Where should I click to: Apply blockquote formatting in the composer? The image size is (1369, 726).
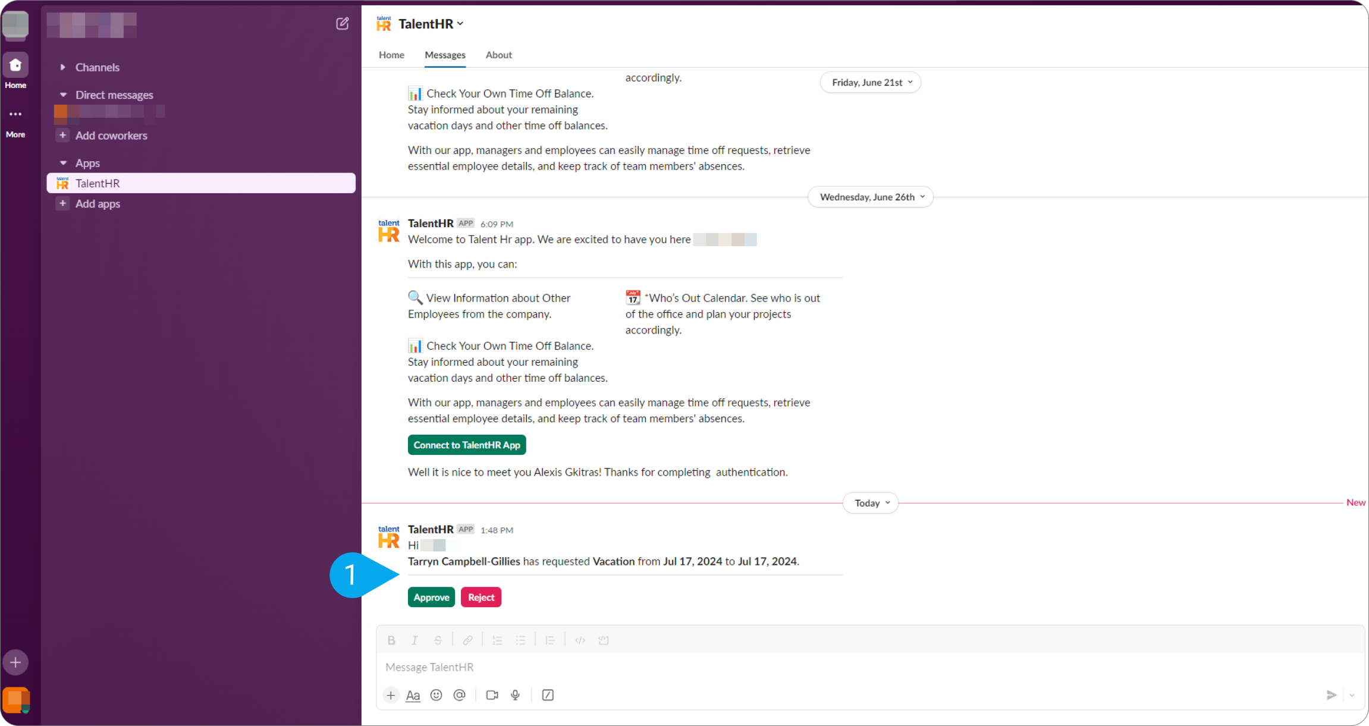(550, 640)
